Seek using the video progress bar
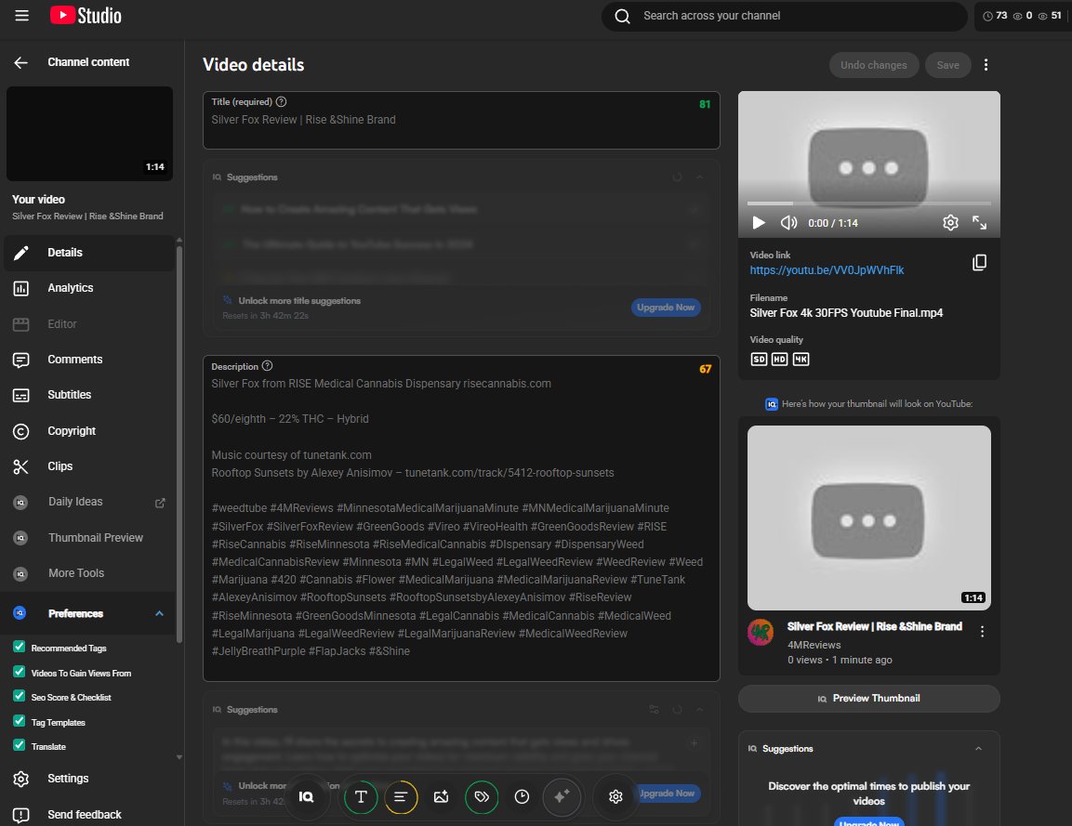Screen dimensions: 1072x826 pos(869,203)
